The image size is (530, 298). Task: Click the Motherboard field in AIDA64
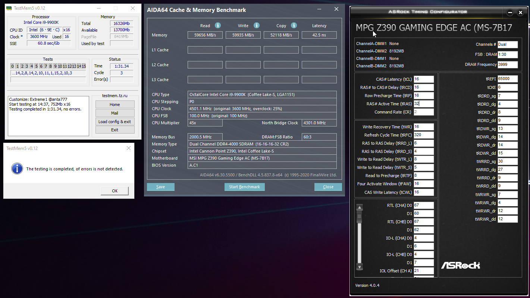262,158
